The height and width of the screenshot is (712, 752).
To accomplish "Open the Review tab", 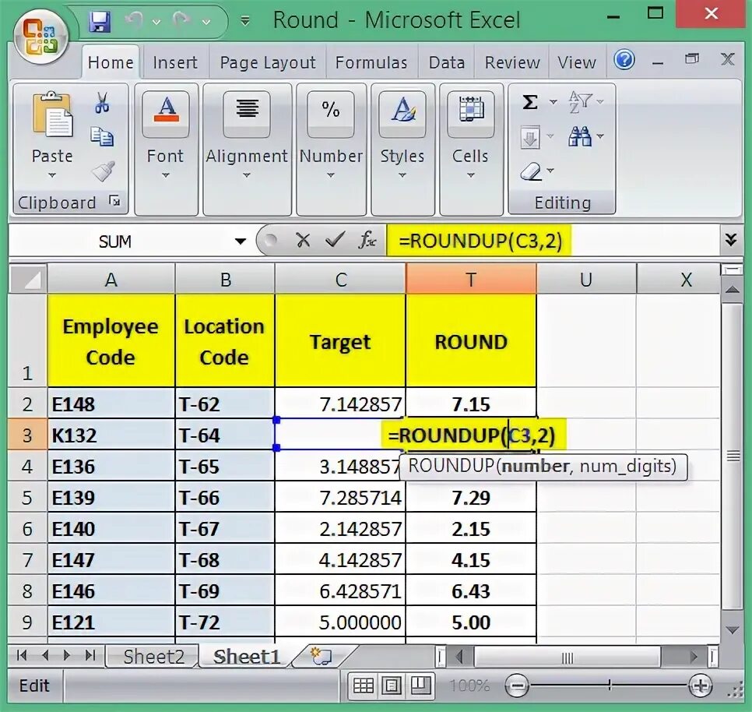I will coord(512,62).
